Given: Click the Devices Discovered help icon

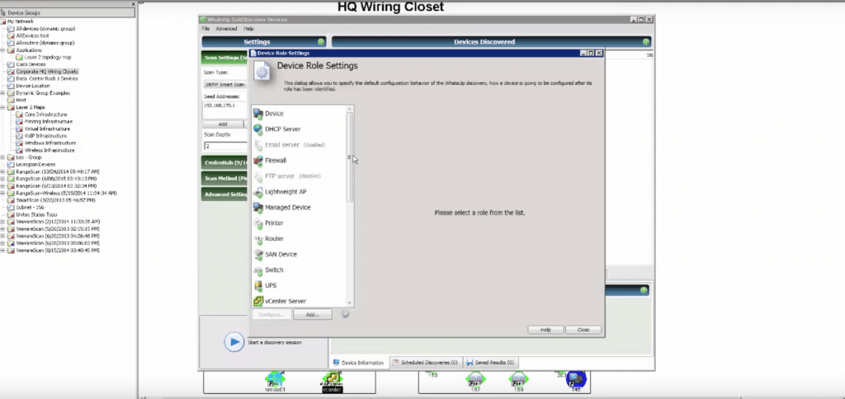Looking at the screenshot, I should (x=645, y=41).
